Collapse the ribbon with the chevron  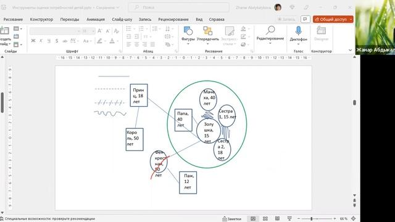point(350,50)
